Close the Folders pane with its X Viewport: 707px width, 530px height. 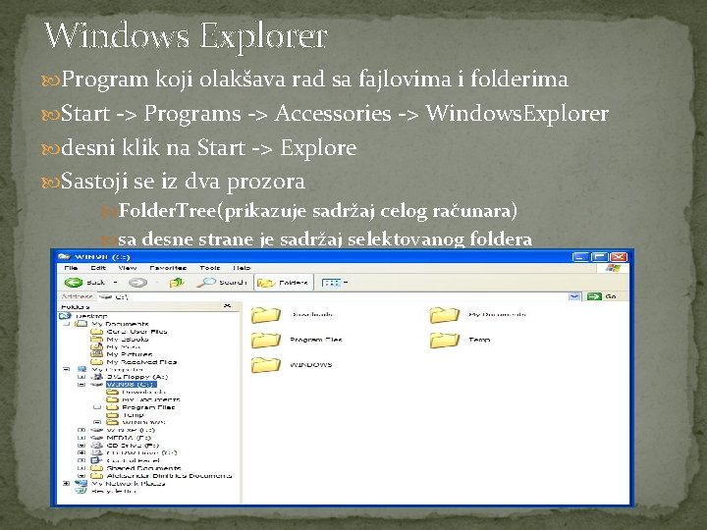pos(227,306)
